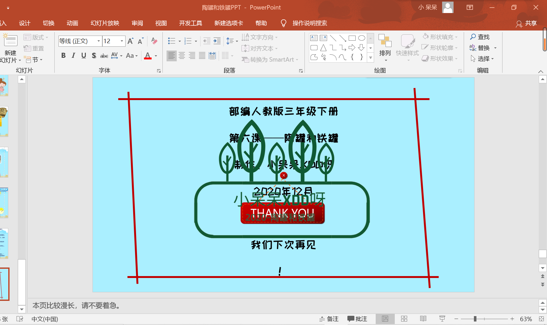Click decrease font size icon
Image resolution: width=547 pixels, height=325 pixels.
[x=140, y=41]
